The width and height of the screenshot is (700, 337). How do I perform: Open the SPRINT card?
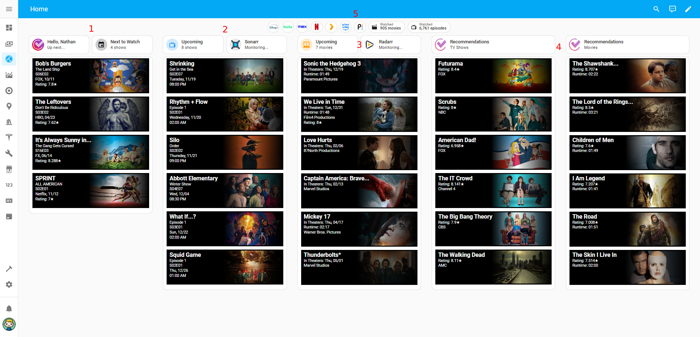[x=91, y=191]
